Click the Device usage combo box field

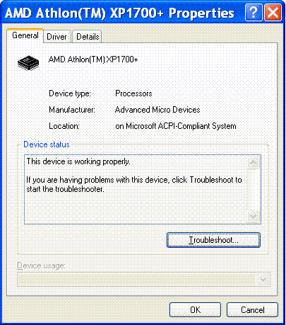tap(143, 280)
